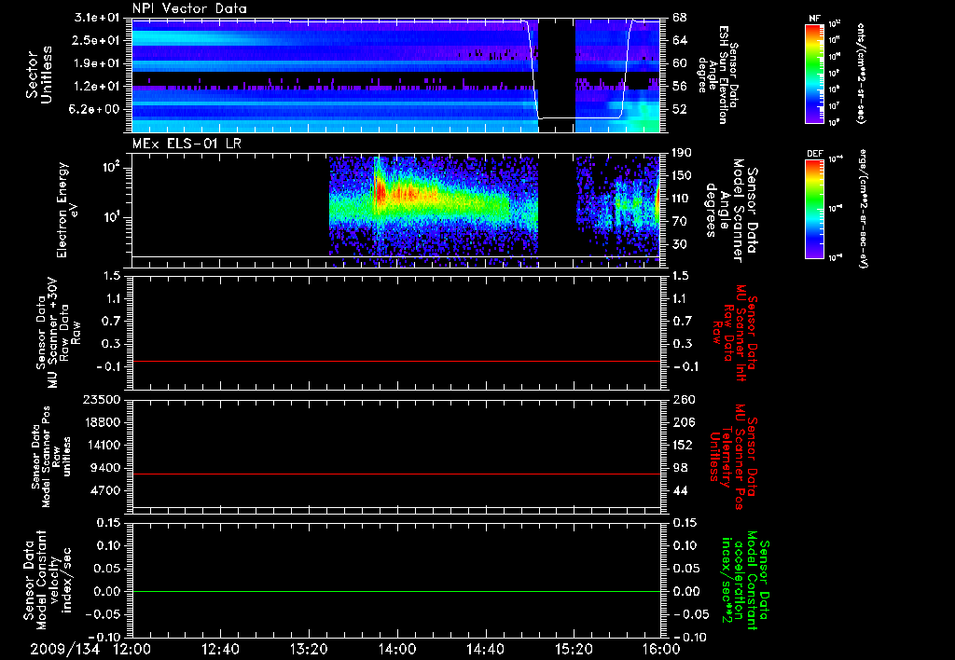
Task: Click the 9400 scanner position tick label
Action: (106, 468)
